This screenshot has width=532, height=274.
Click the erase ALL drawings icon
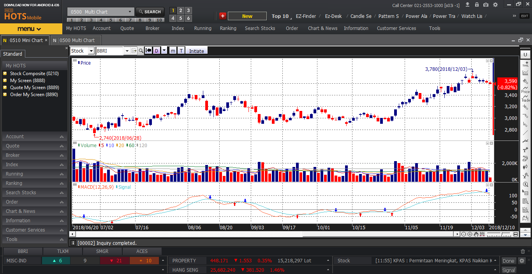(526, 158)
